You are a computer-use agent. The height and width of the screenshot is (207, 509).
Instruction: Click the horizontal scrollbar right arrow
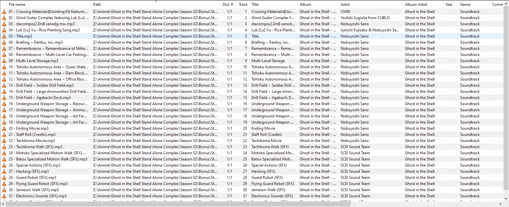tap(501, 204)
